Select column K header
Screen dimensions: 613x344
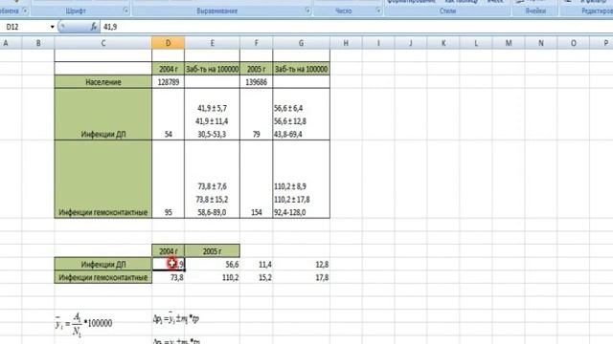[x=443, y=43]
